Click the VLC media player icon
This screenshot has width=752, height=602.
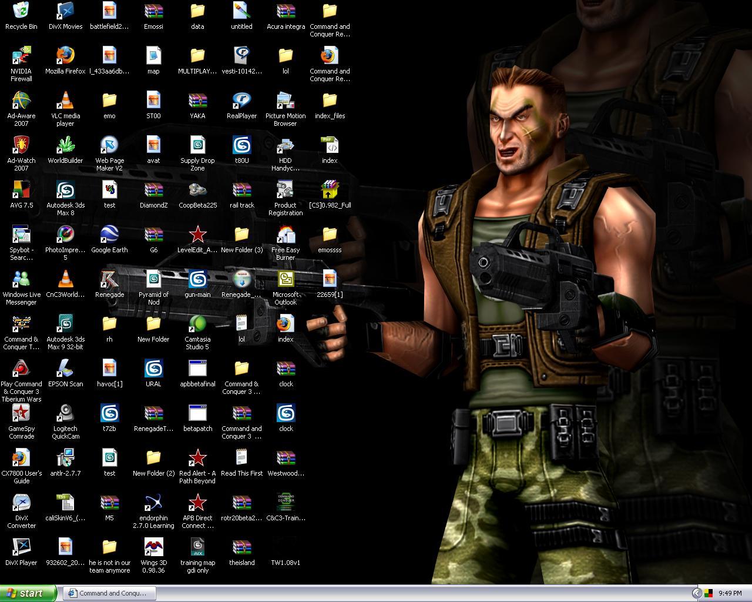(65, 101)
